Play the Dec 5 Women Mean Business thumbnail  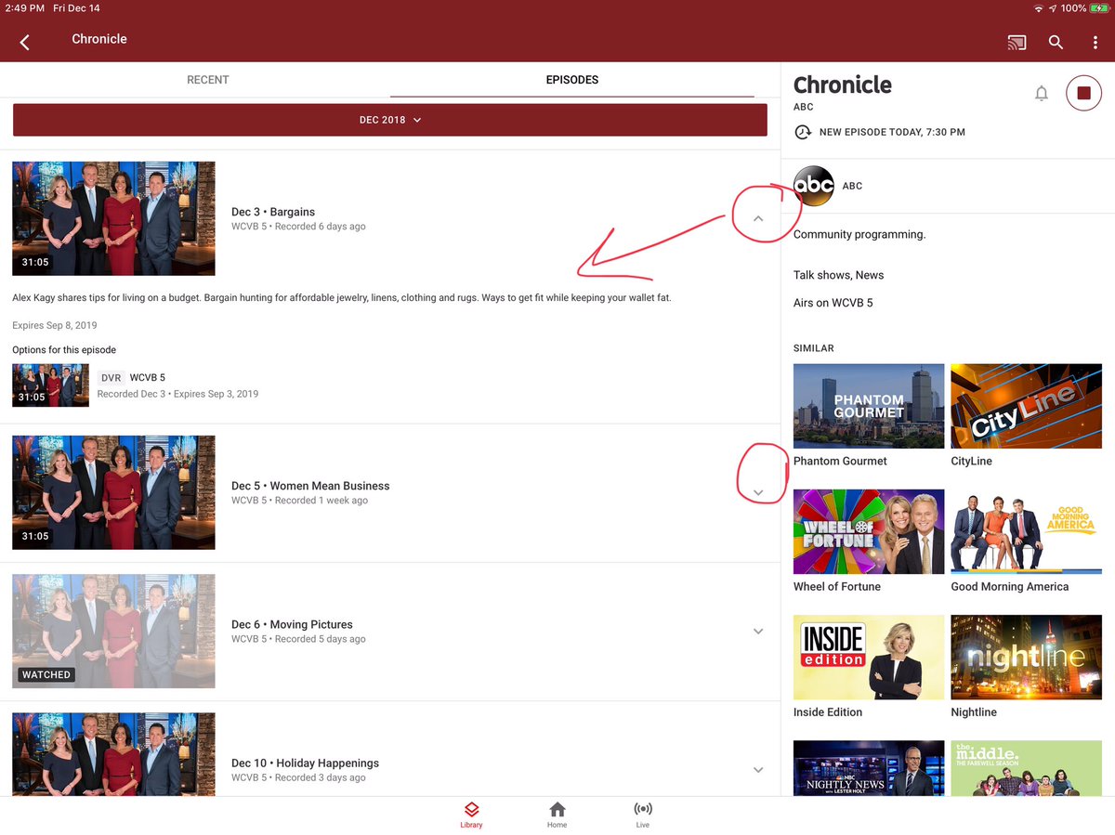(x=113, y=492)
